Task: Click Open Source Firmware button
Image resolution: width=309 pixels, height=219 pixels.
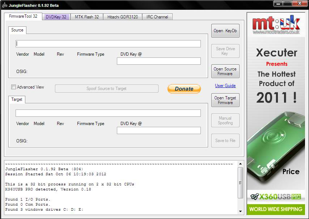Action: tap(225, 71)
